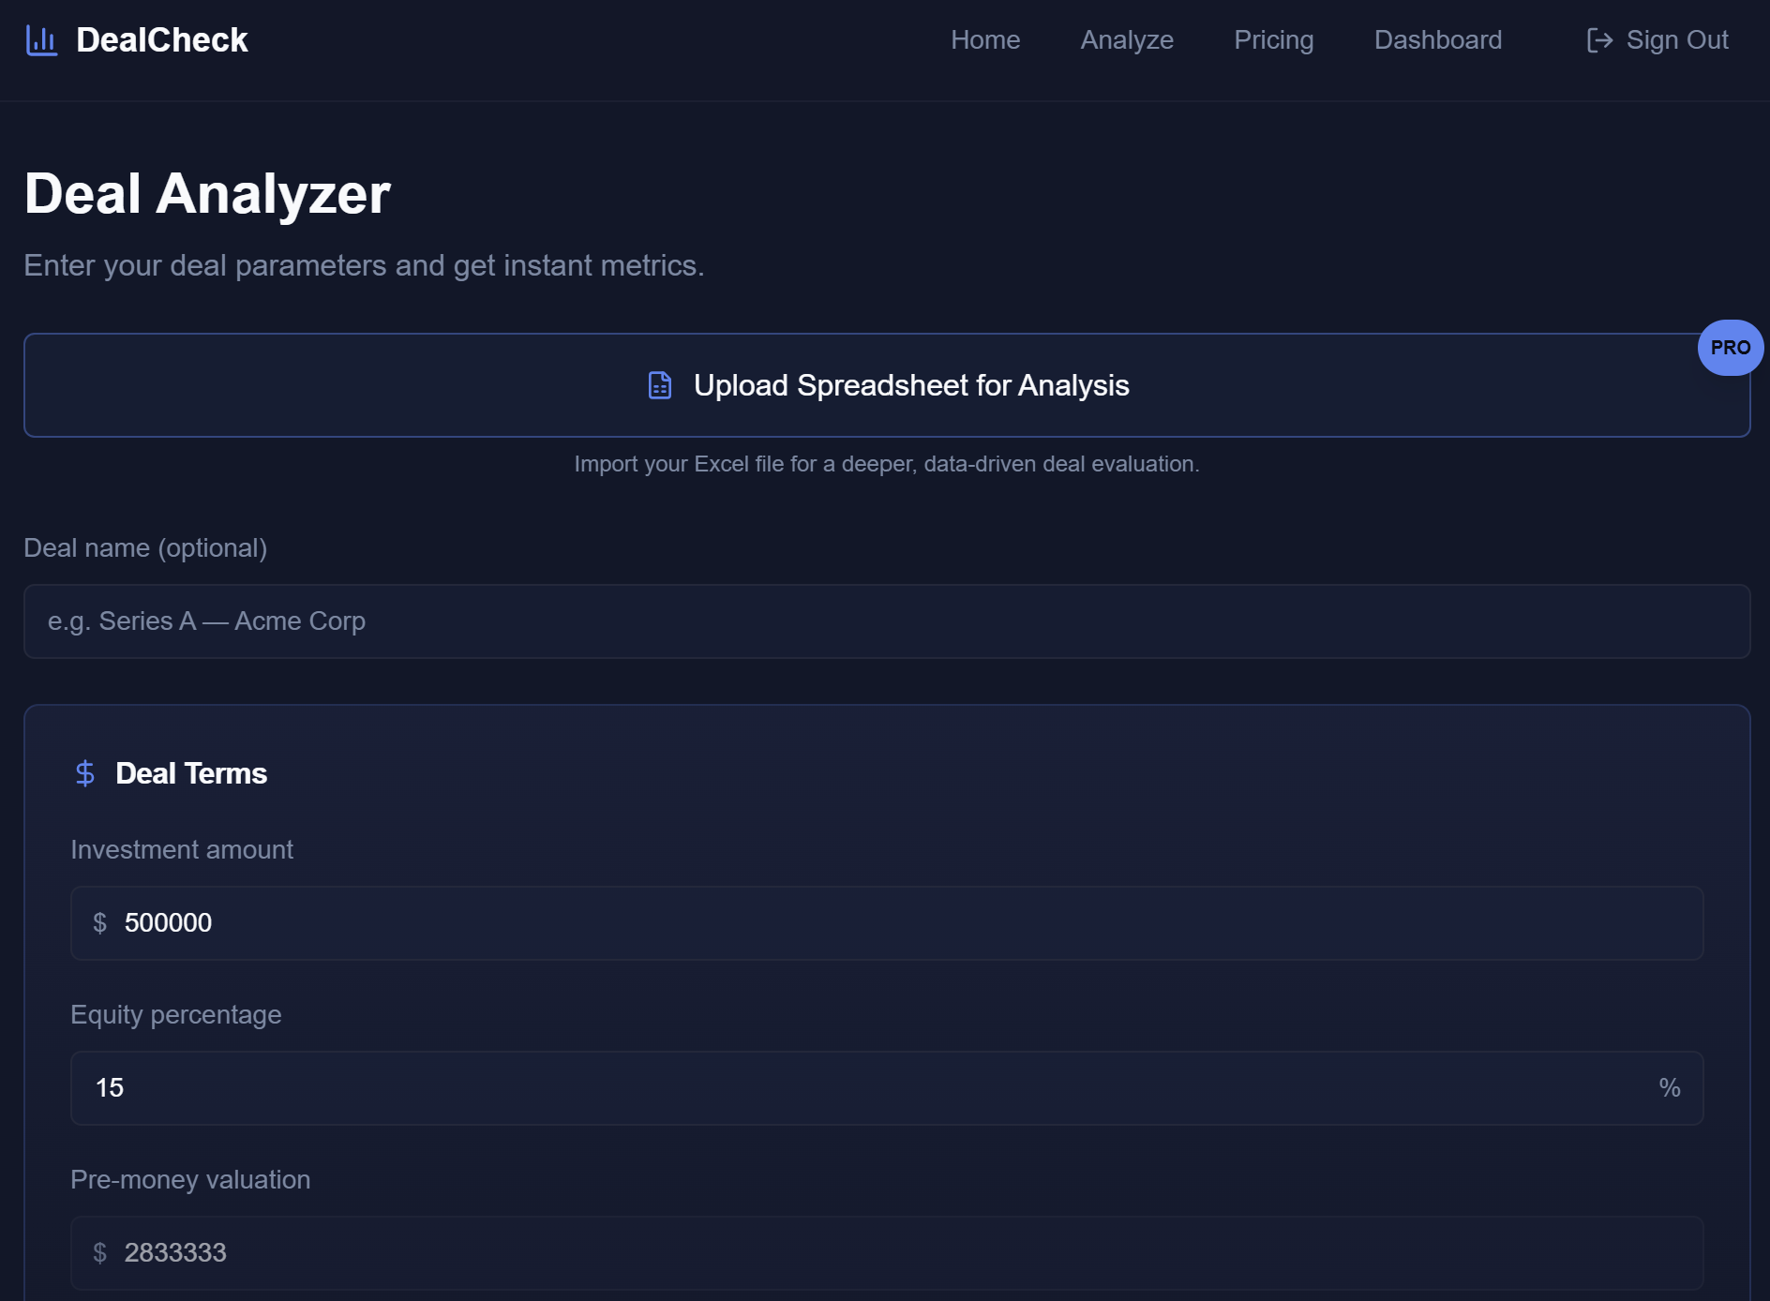Click the percent symbol in Equity percentage field
Viewport: 1770px width, 1301px height.
(1669, 1087)
